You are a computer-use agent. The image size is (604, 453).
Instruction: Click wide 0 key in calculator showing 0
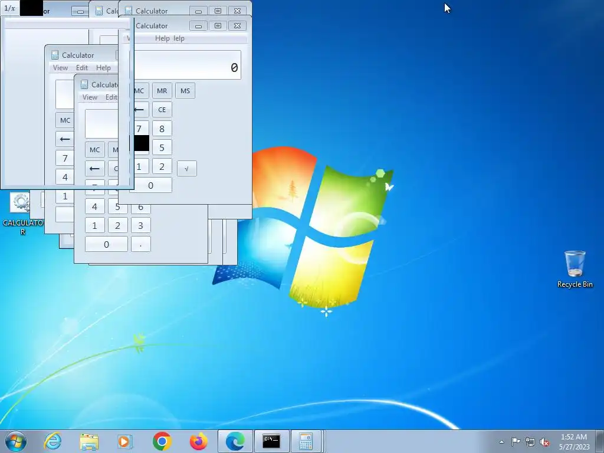150,185
